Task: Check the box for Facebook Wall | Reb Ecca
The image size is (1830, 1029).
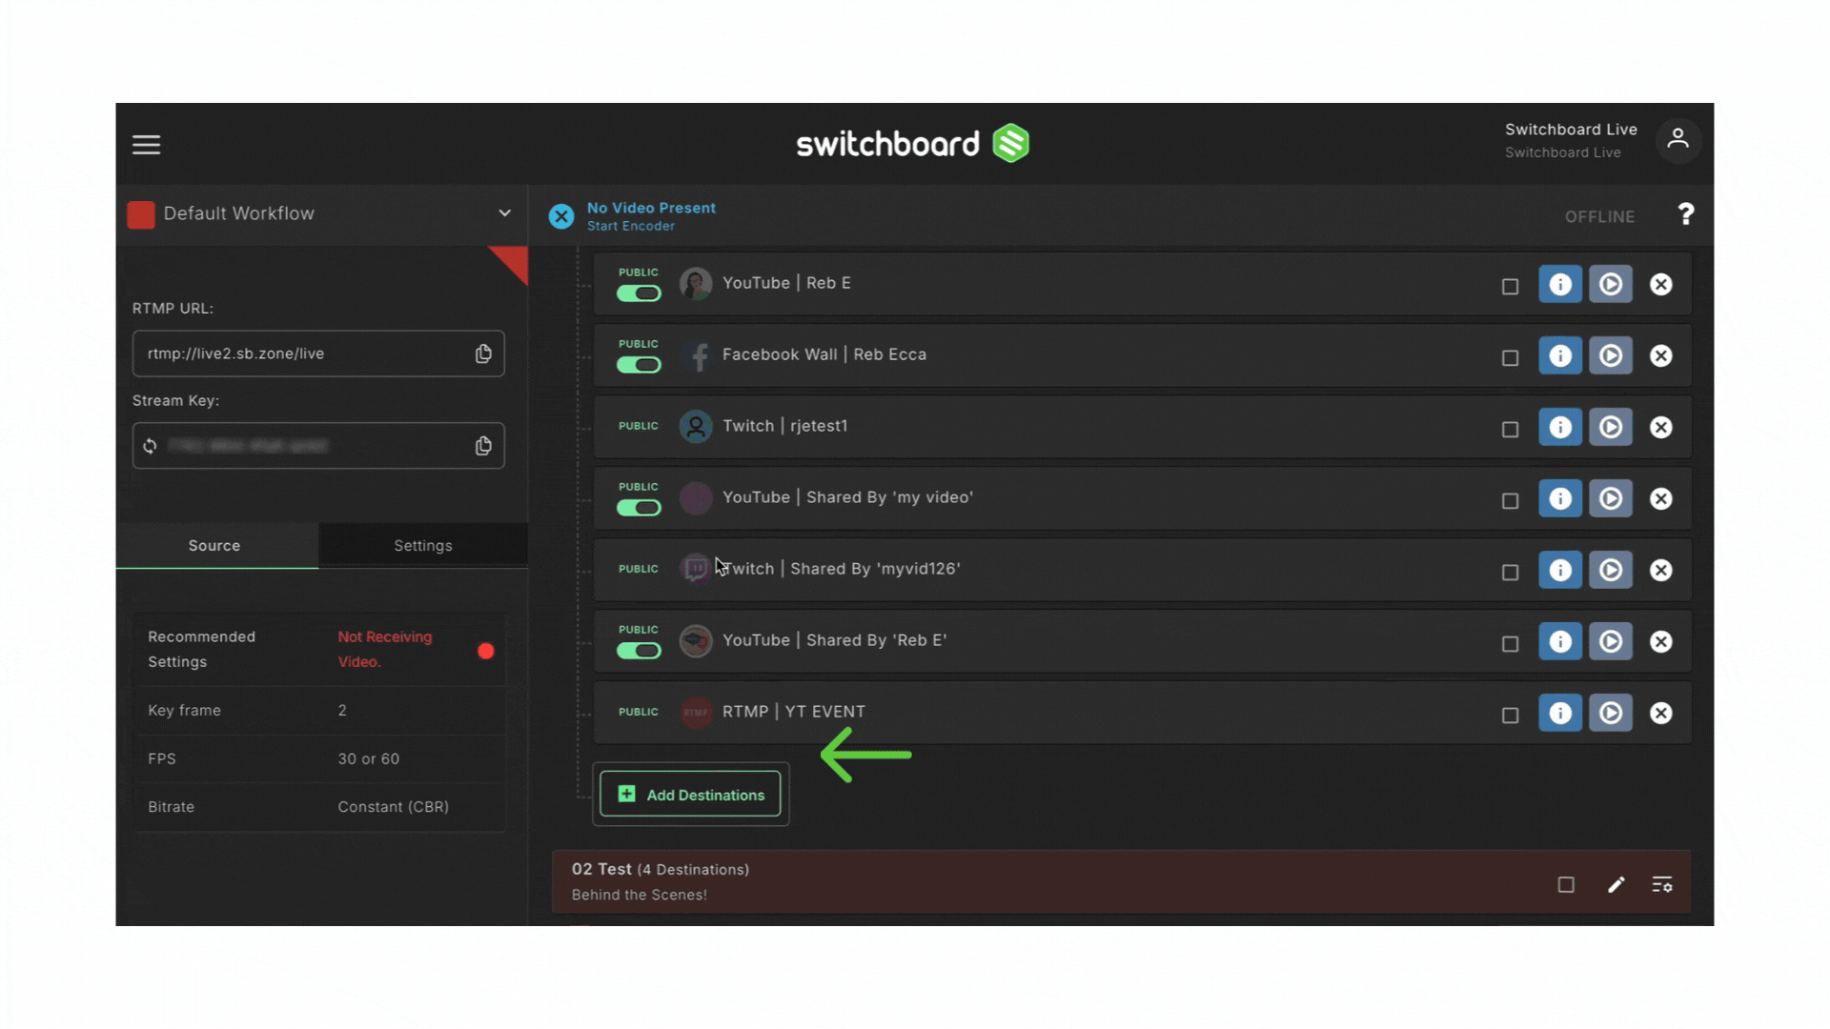Action: (1511, 358)
